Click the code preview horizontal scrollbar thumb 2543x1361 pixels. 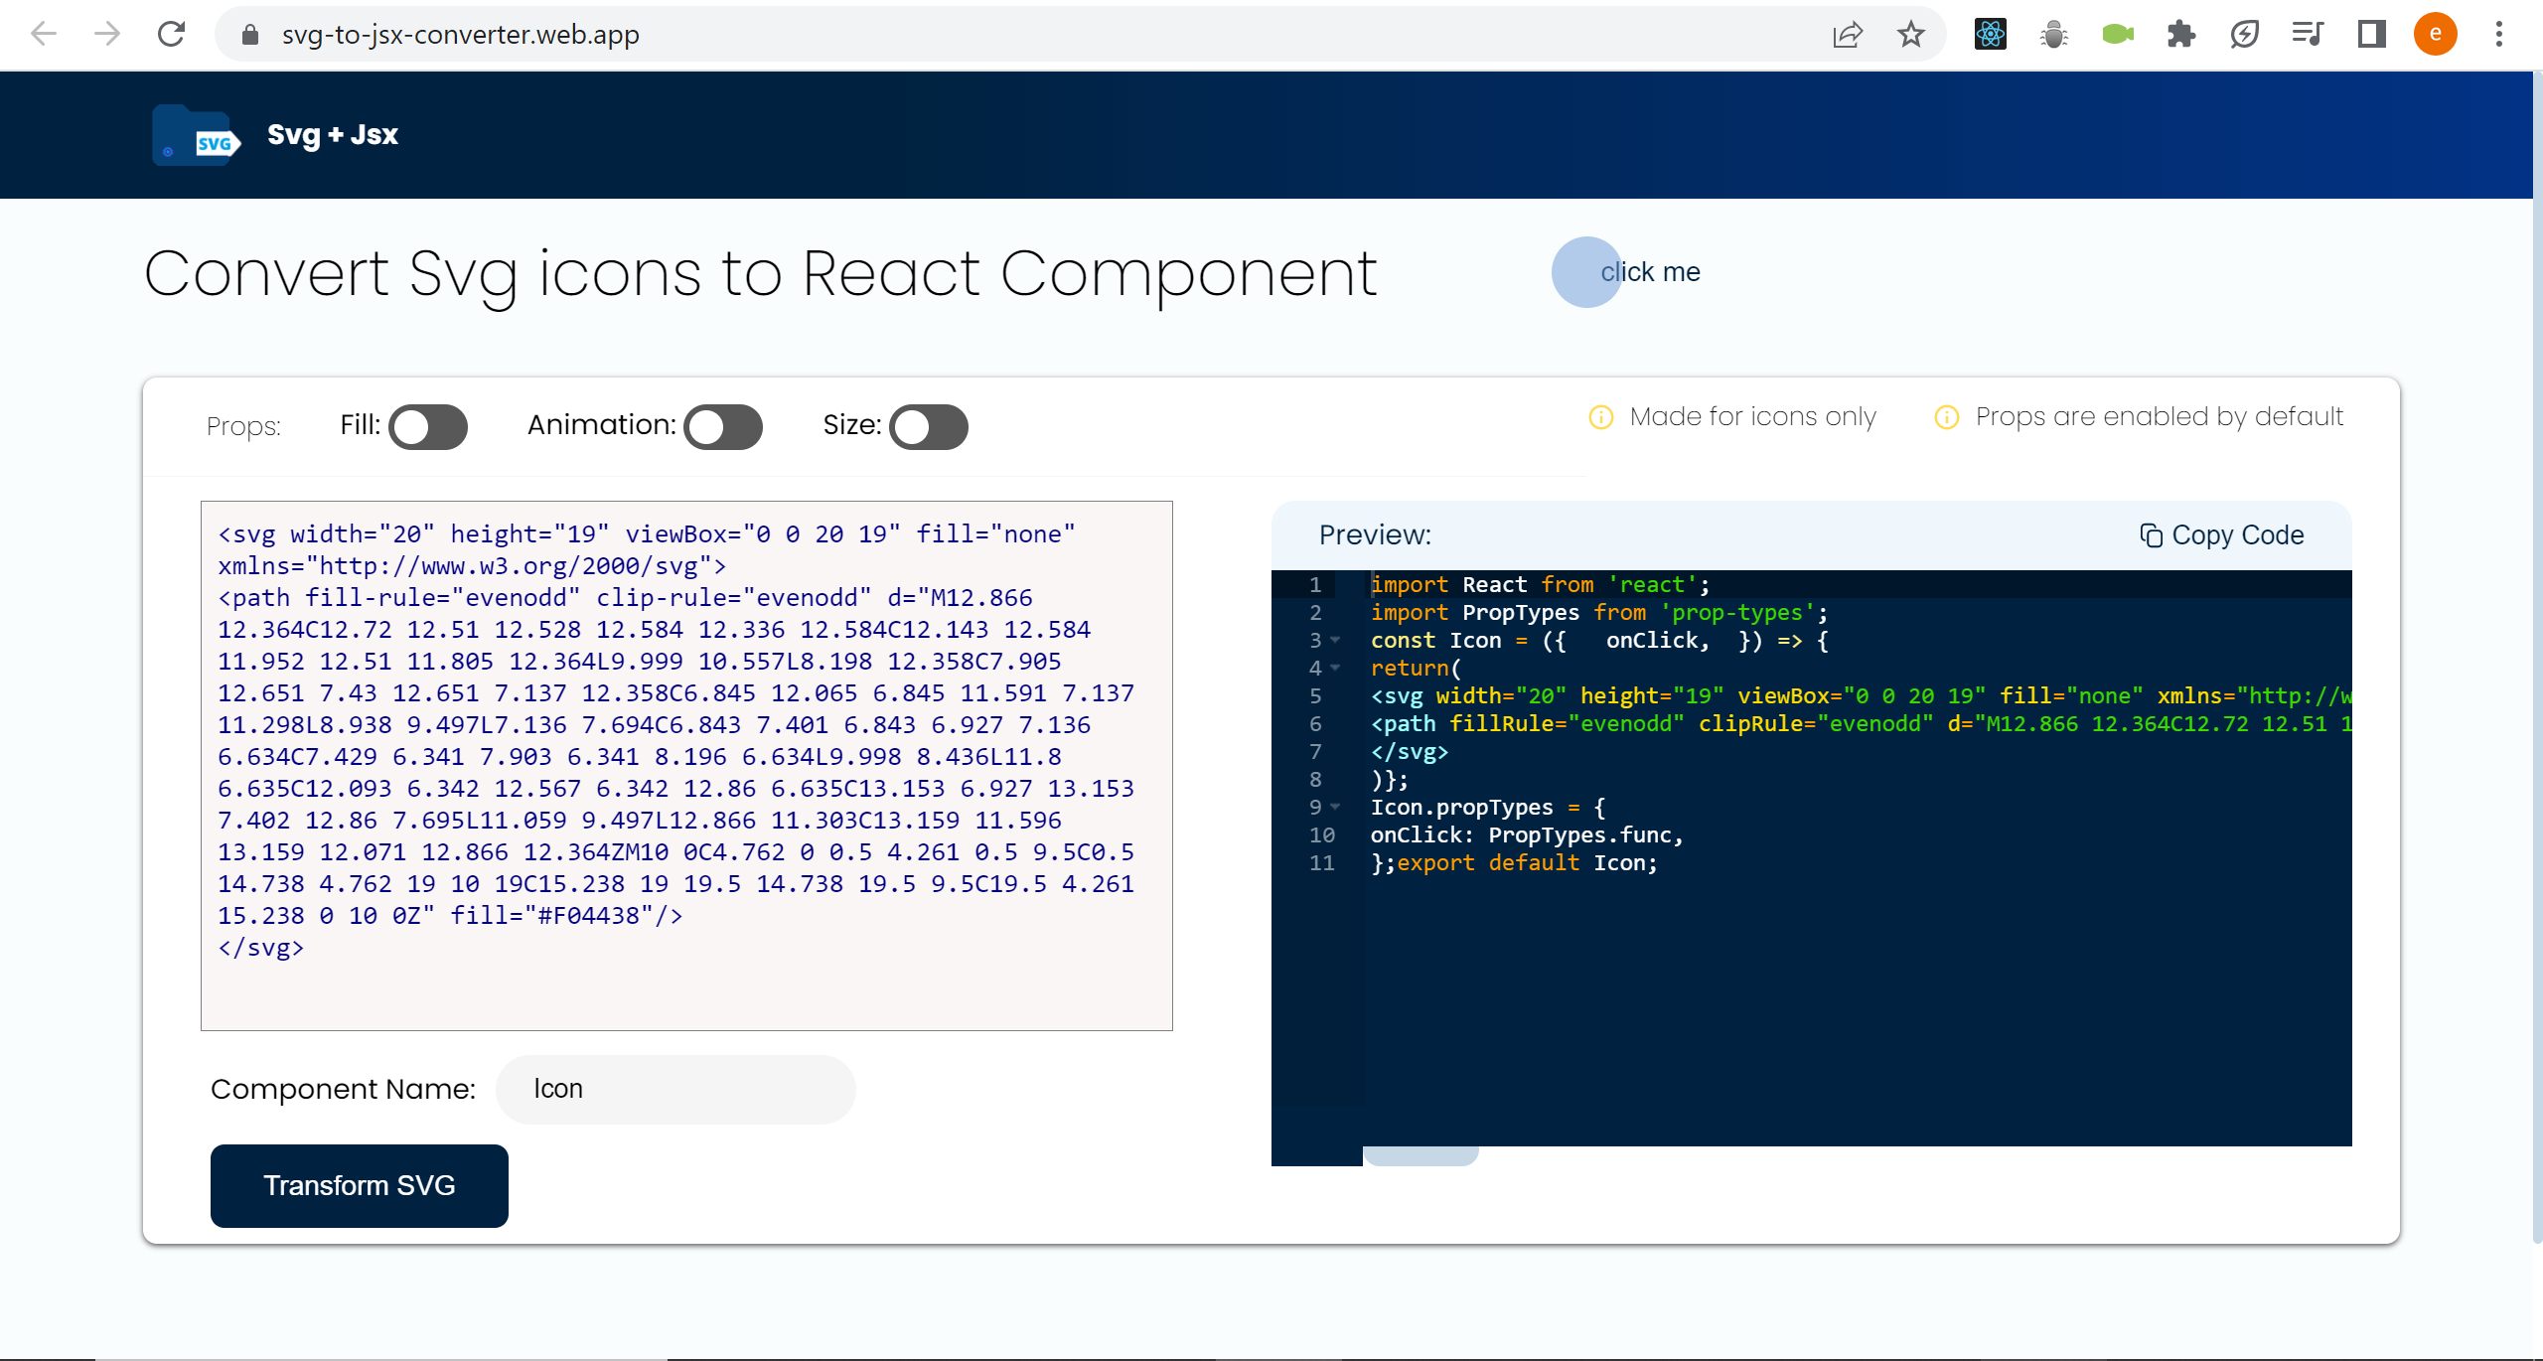click(1421, 1154)
